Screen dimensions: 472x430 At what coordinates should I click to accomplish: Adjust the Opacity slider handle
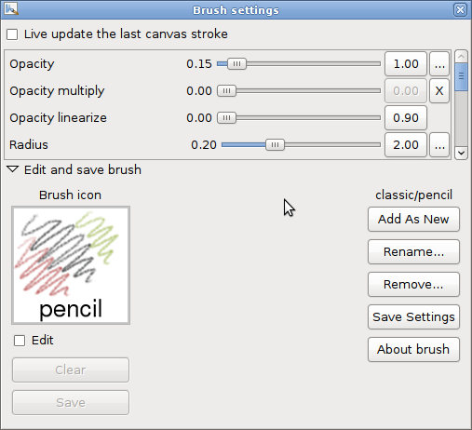(236, 64)
